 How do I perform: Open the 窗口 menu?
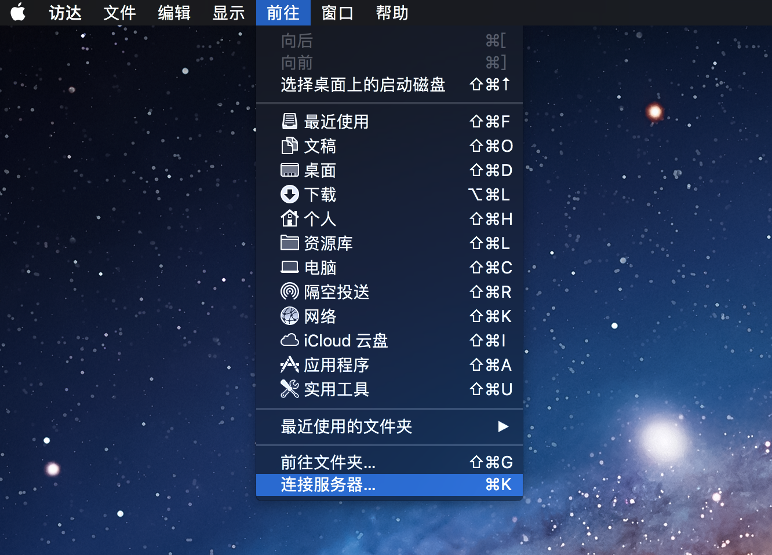pos(337,12)
